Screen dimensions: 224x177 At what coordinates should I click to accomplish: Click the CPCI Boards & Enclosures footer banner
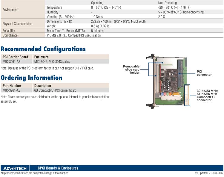pos(58,168)
